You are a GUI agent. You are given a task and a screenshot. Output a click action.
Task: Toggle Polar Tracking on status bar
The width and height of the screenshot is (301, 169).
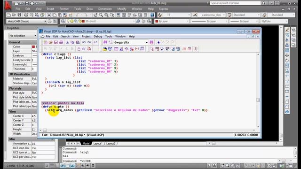click(63, 166)
